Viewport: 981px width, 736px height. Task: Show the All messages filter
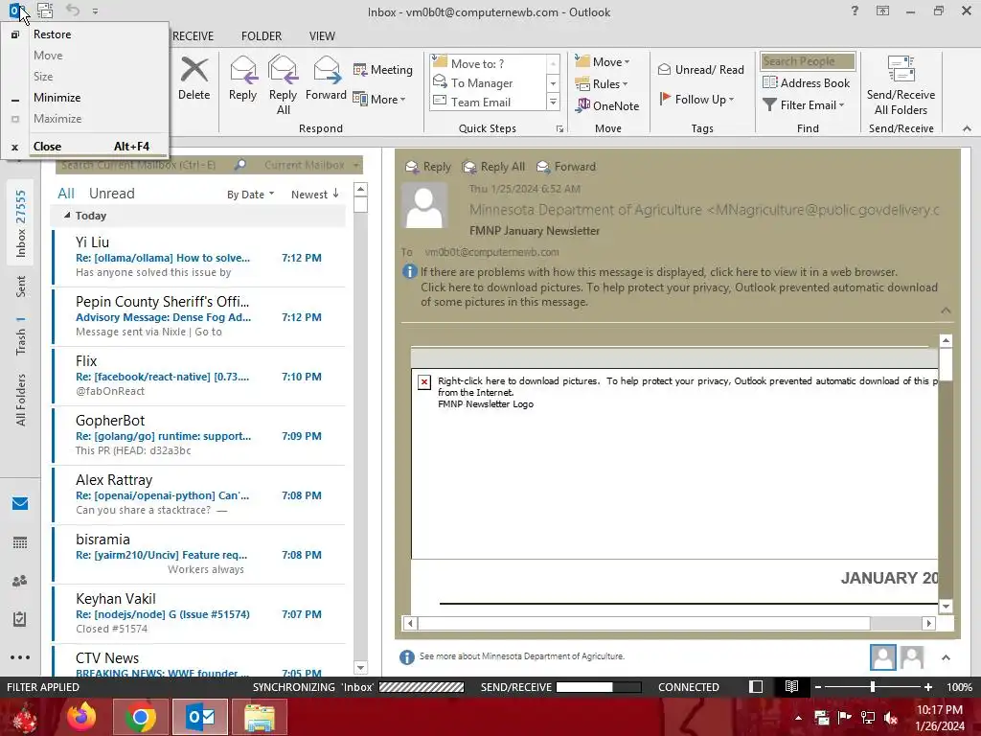click(x=66, y=194)
